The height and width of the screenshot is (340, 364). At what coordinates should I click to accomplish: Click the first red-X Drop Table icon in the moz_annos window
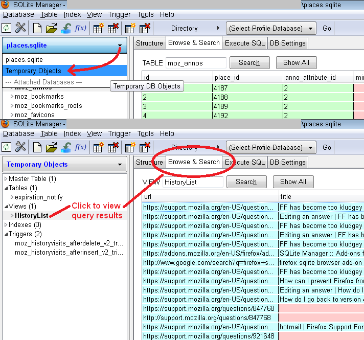(113, 28)
